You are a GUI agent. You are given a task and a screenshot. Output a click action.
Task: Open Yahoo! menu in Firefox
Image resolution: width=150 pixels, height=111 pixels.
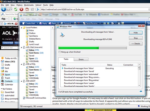click(x=38, y=5)
